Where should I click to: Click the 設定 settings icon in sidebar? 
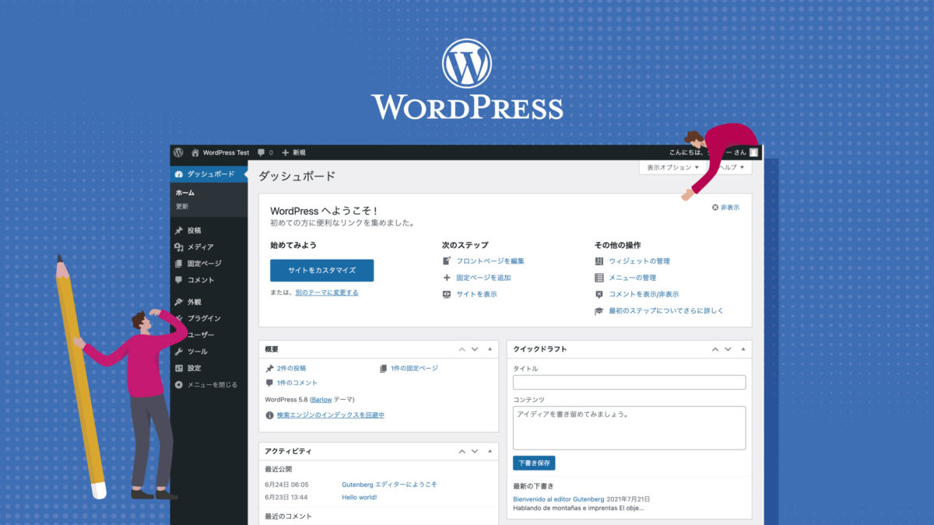click(x=179, y=368)
